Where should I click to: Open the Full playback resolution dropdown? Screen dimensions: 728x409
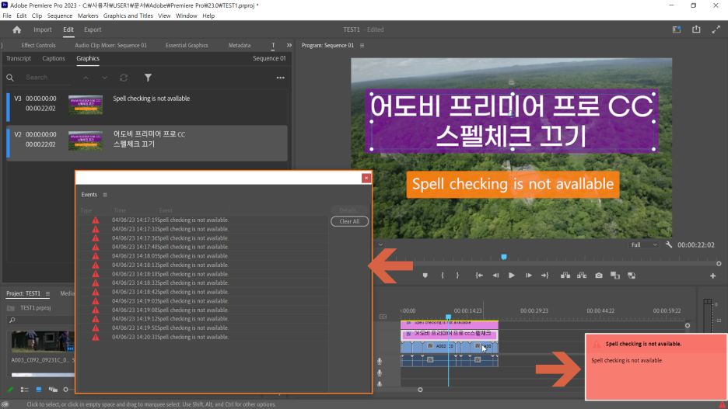[644, 245]
